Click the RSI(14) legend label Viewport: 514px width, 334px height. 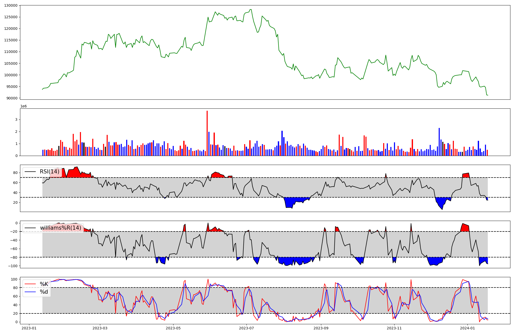(x=49, y=172)
